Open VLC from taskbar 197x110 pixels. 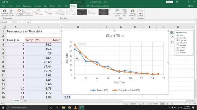pyautogui.click(x=75, y=108)
